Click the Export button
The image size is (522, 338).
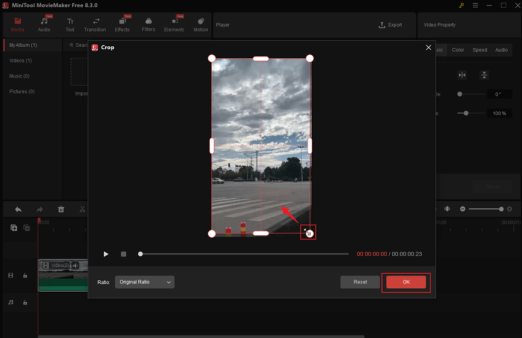390,25
